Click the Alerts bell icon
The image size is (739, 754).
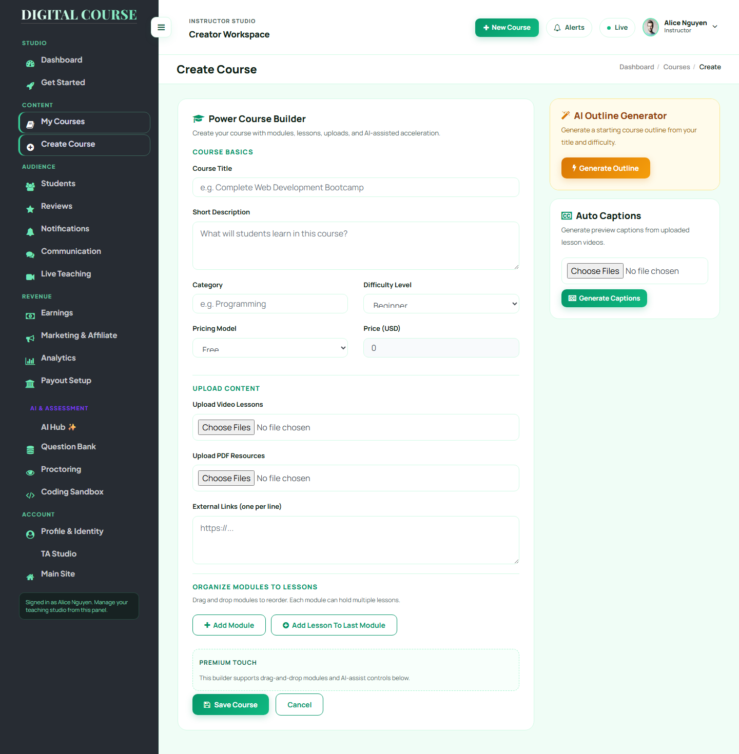(557, 28)
